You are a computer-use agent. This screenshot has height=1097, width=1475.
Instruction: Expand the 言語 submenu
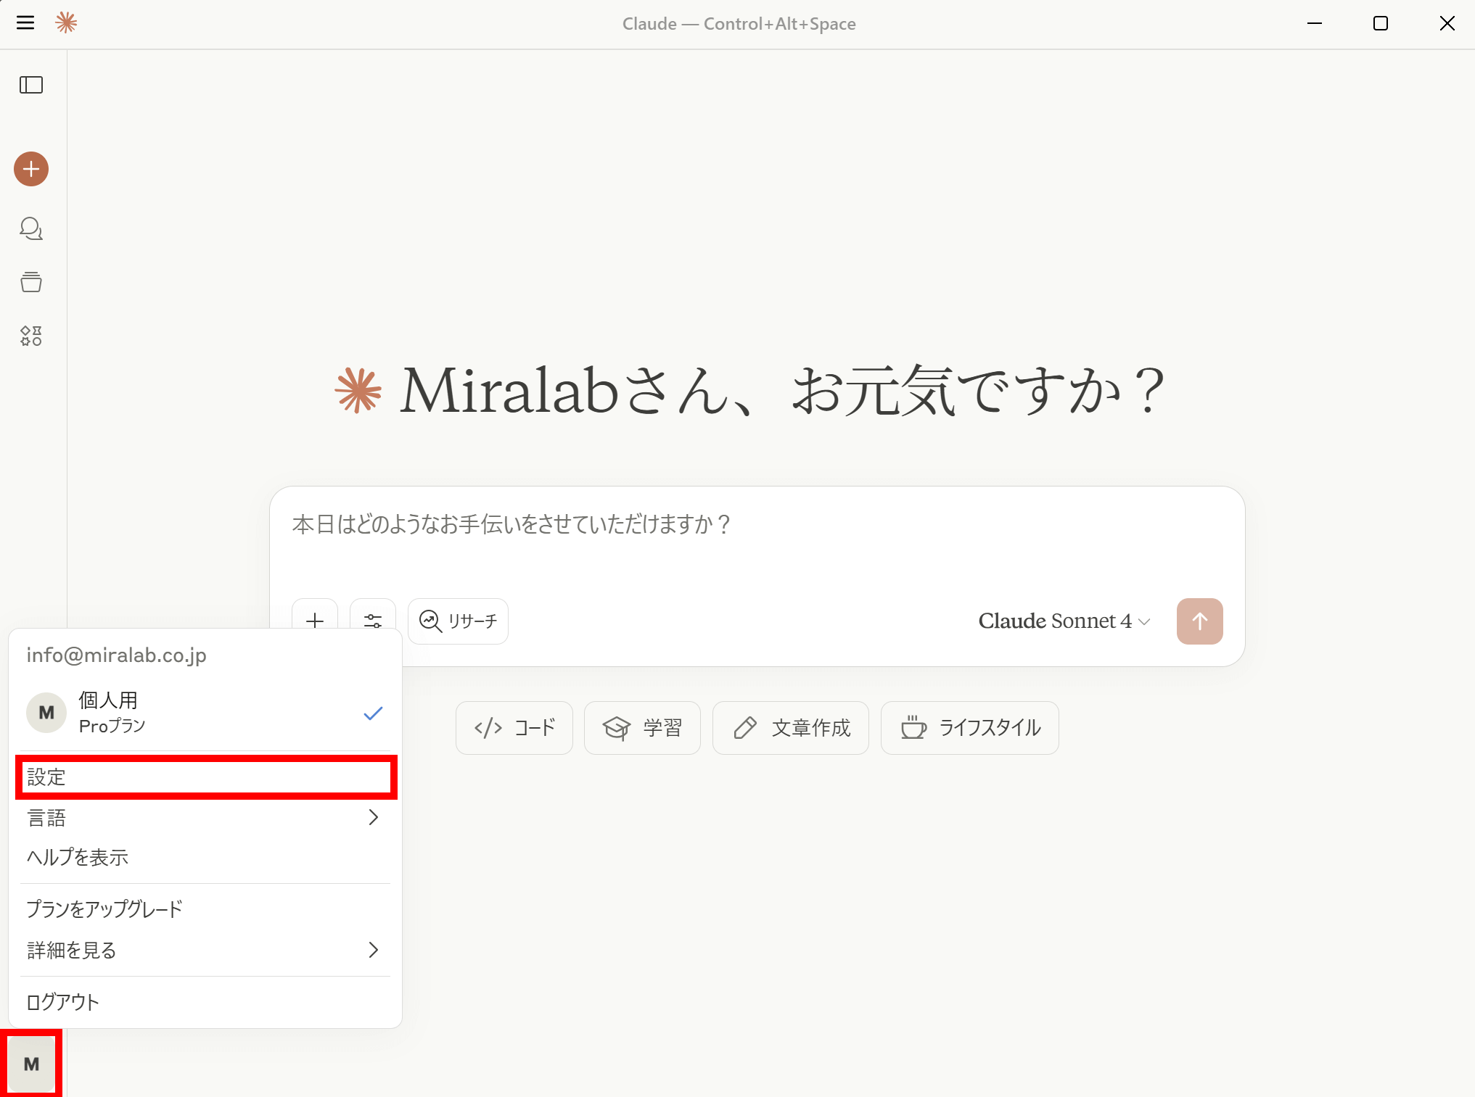coord(205,818)
